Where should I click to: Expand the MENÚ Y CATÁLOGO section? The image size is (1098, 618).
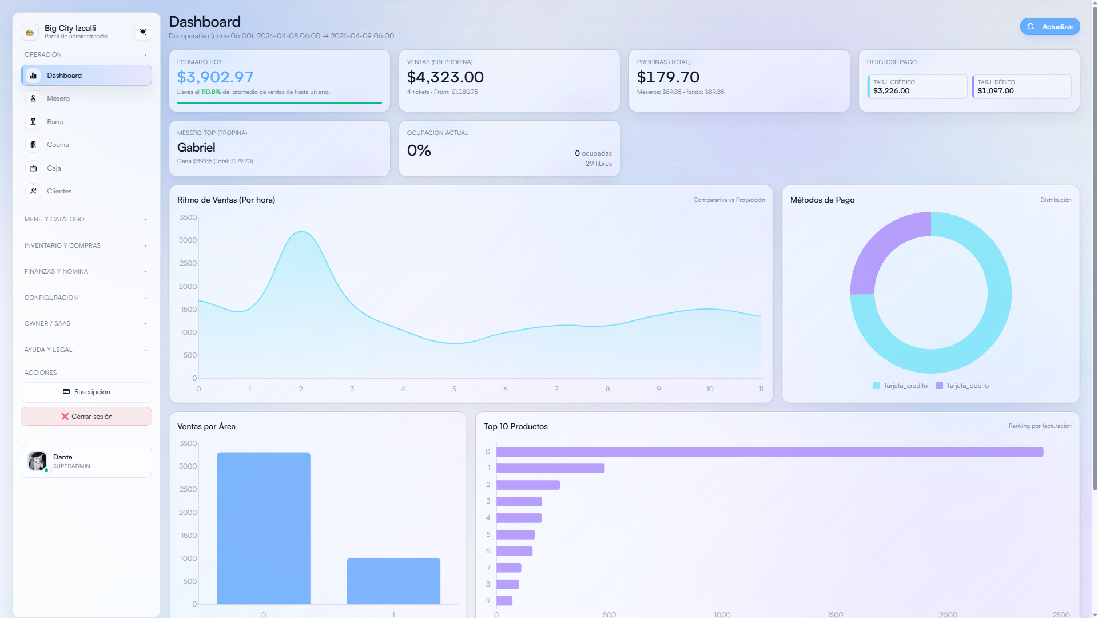pos(86,219)
